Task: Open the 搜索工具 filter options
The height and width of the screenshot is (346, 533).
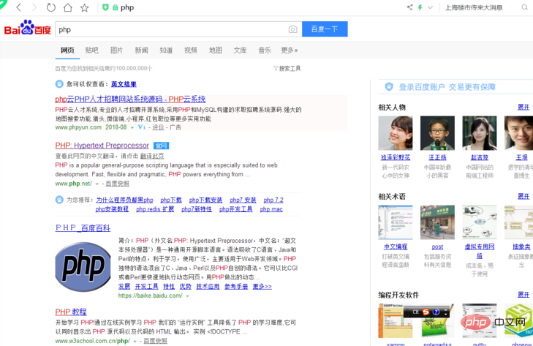Action: point(287,68)
